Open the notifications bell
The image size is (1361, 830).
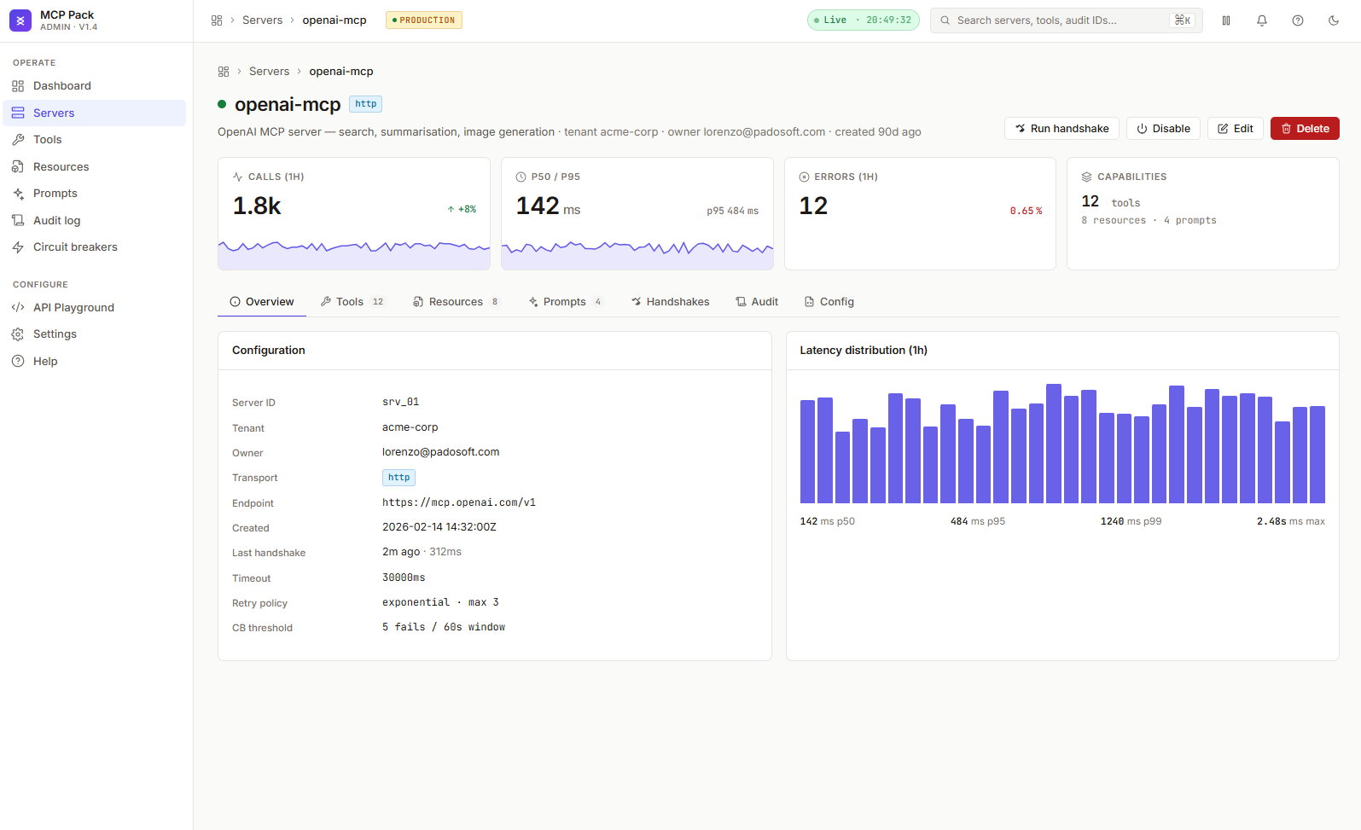pos(1262,20)
